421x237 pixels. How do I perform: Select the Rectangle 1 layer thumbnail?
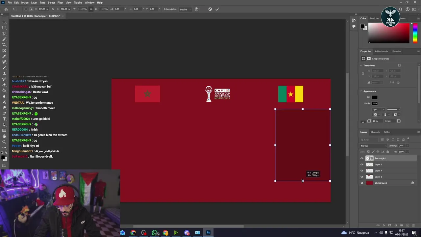[x=369, y=158]
